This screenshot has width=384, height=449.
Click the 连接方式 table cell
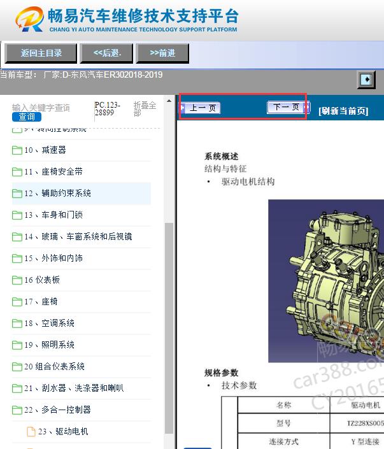point(283,441)
